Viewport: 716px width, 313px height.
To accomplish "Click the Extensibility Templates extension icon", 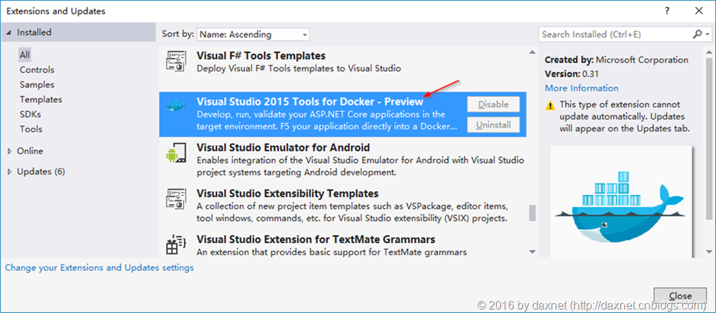I will tap(175, 199).
